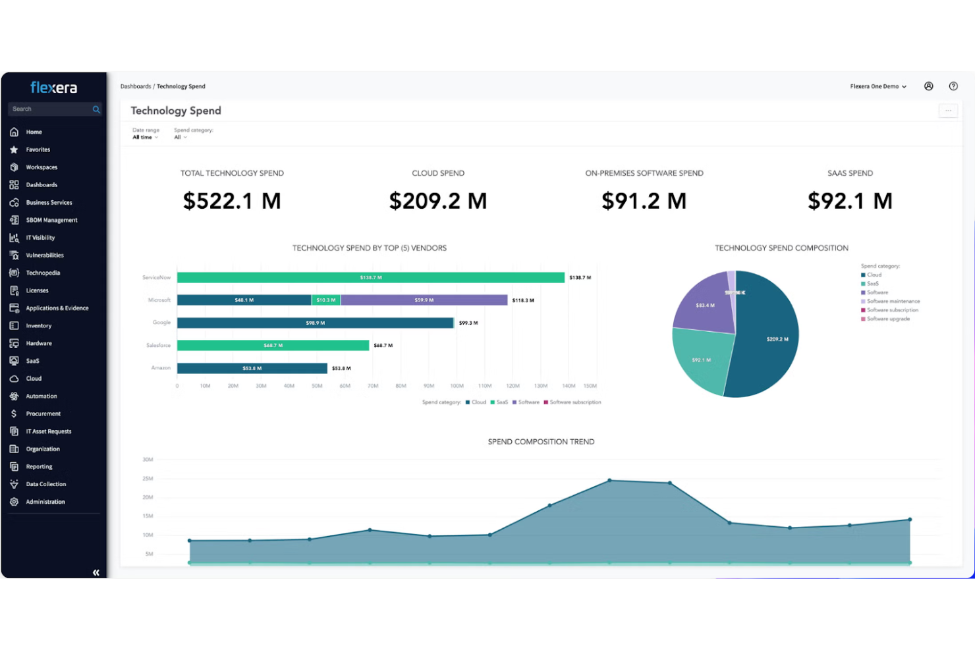The image size is (975, 650).
Task: Select the SaaS icon in the sidebar
Action: tap(14, 360)
